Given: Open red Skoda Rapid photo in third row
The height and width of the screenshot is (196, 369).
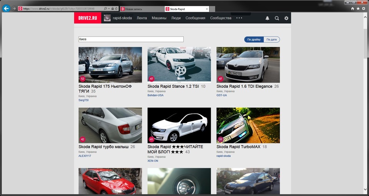Looking at the screenshot, I should tap(110, 181).
